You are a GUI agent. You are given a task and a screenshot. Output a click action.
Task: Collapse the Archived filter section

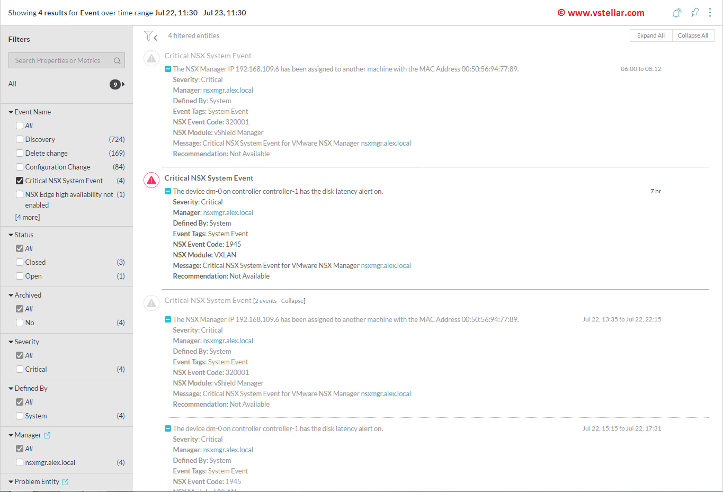(x=11, y=296)
